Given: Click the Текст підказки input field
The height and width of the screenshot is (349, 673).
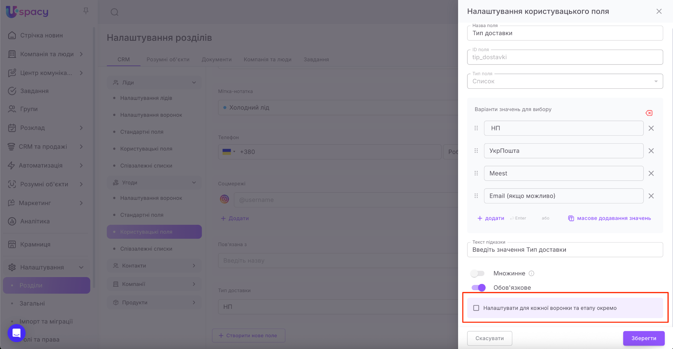Looking at the screenshot, I should 565,250.
